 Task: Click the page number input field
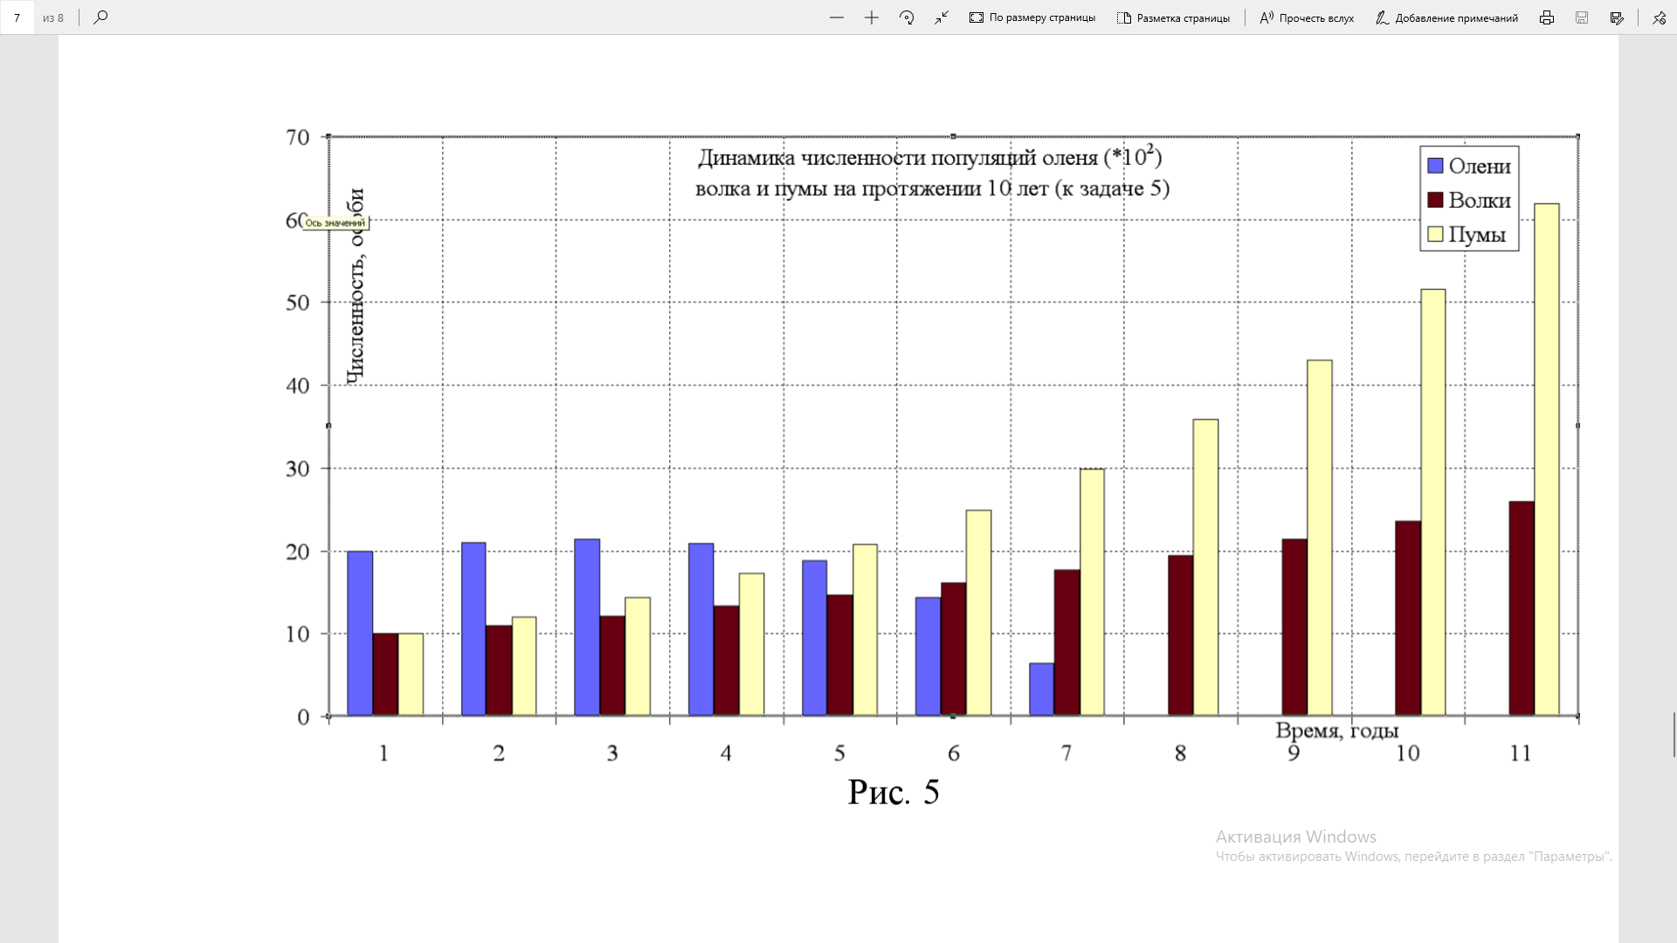[17, 17]
